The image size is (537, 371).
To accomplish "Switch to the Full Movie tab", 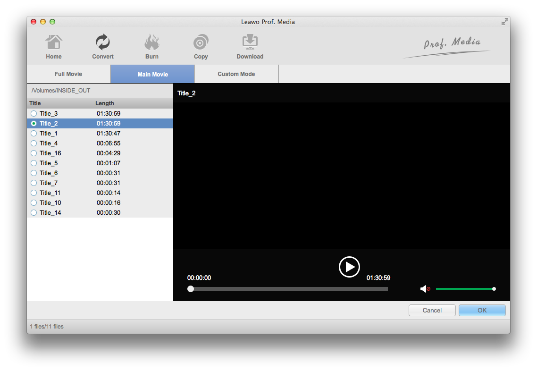I will tap(68, 74).
